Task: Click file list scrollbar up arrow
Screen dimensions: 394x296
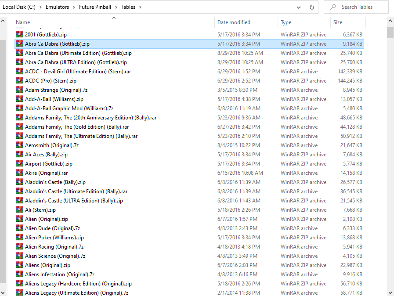Action: tap(390, 21)
